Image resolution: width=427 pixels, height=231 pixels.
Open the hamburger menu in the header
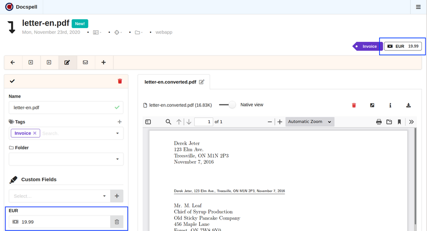tap(418, 7)
